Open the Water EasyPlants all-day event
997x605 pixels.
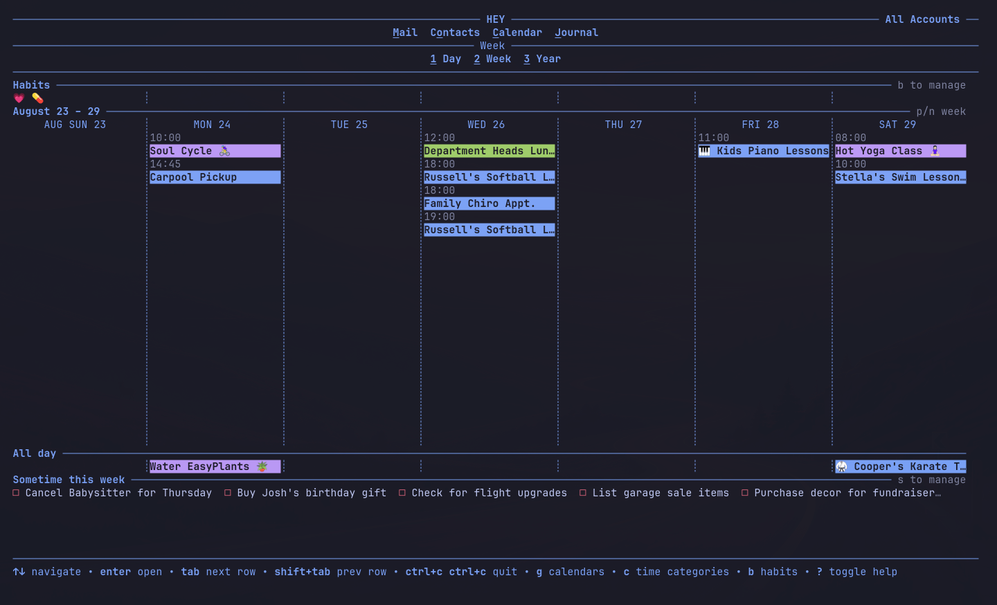(x=215, y=467)
